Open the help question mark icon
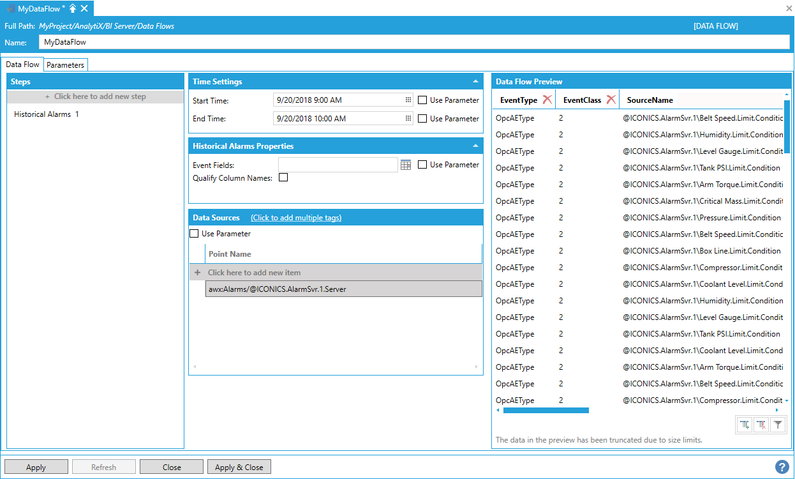Screen dimensions: 795x479 (782, 467)
